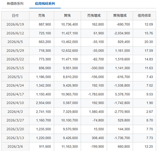
Task: Click the -1,783,600 売残増減 value
Action: (96, 94)
